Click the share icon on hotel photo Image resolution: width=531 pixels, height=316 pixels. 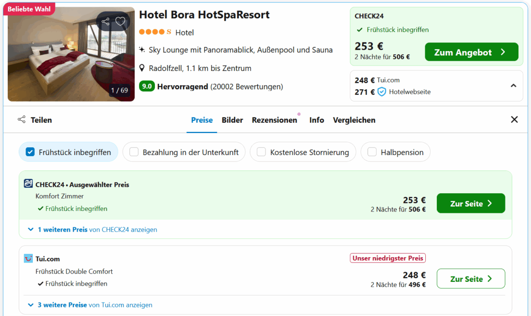[106, 22]
